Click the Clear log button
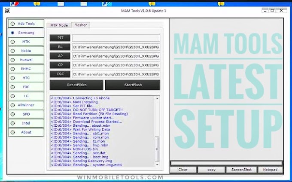This screenshot has height=182, width=292. pyautogui.click(x=183, y=170)
